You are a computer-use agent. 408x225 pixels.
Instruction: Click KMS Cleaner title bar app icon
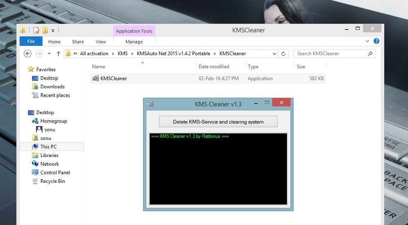tap(150, 104)
